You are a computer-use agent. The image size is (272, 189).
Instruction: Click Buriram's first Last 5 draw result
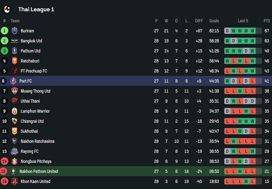click(227, 31)
